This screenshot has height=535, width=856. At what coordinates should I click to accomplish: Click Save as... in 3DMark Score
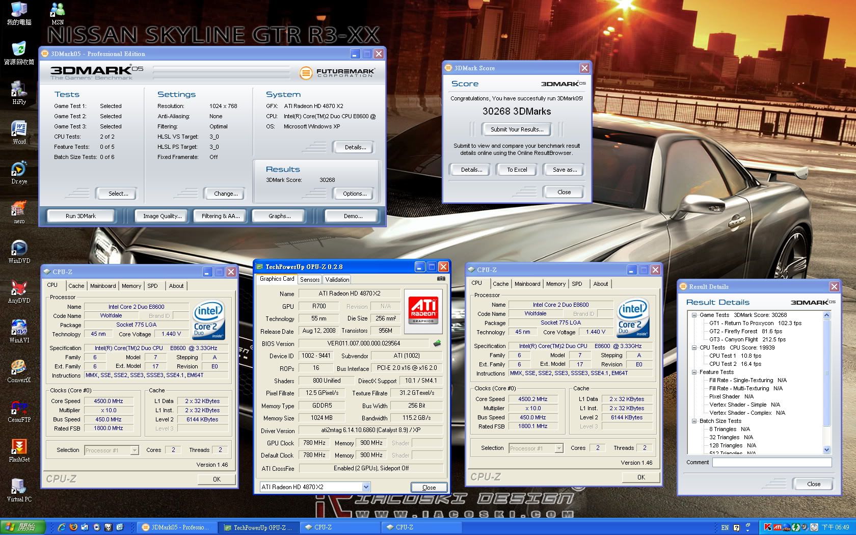coord(565,170)
